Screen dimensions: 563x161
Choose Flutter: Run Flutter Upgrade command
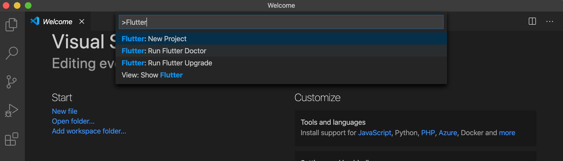(281, 63)
